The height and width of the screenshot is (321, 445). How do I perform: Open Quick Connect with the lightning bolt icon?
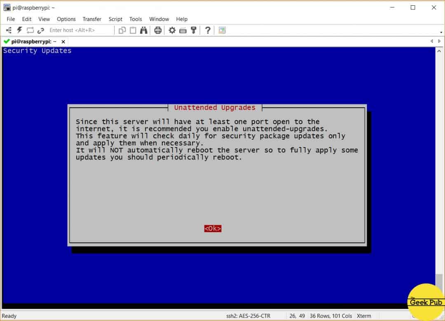tap(19, 30)
